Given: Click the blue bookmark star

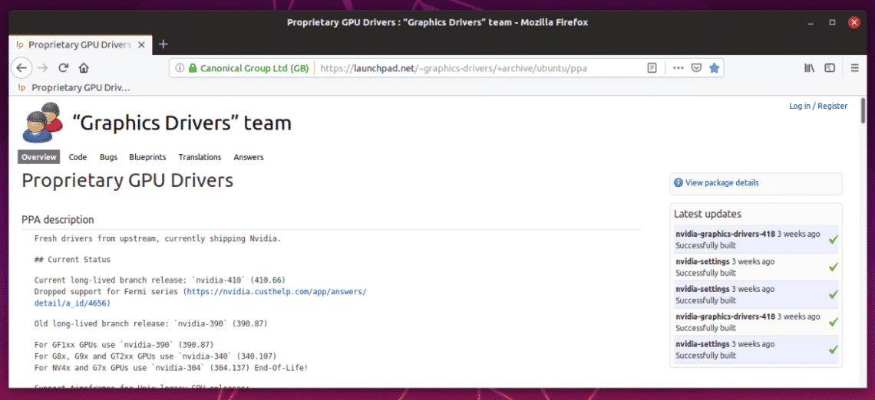Looking at the screenshot, I should point(714,68).
